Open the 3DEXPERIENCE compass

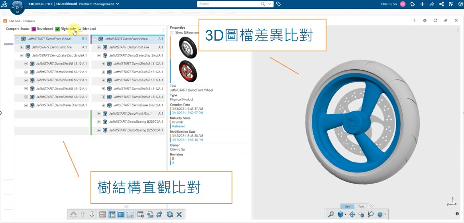click(x=17, y=8)
